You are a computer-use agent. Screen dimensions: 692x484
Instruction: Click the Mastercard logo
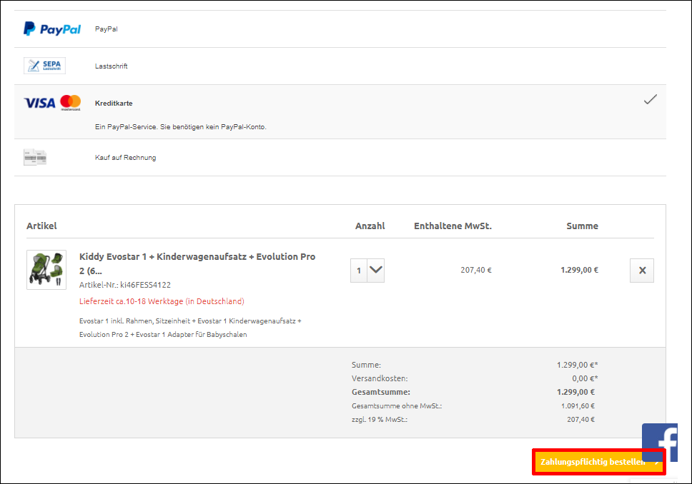[x=71, y=103]
